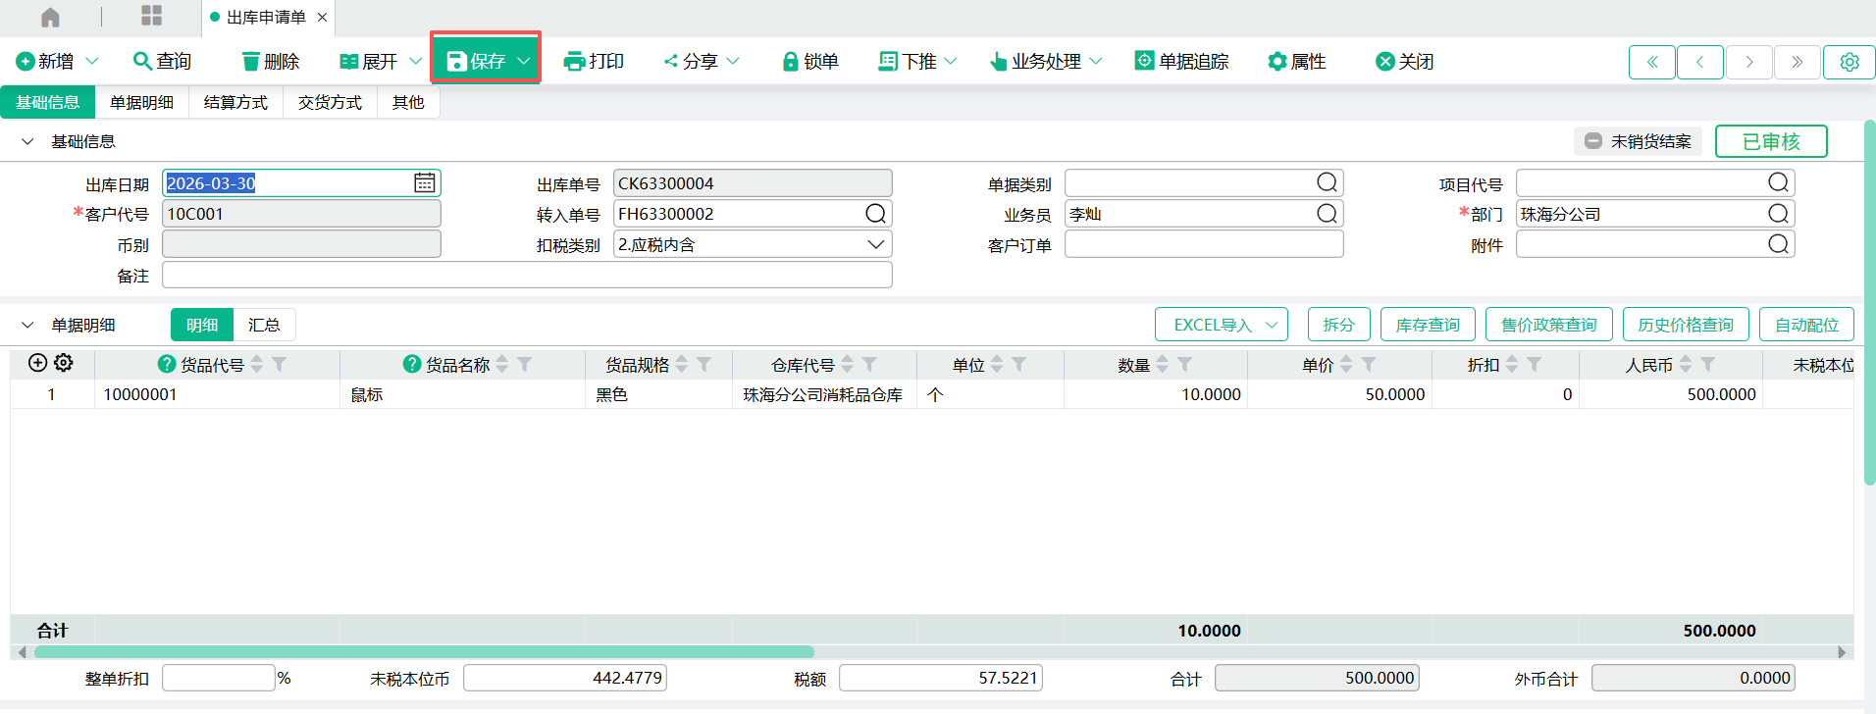Switch to the 结算方式 tab
Screen dimensions: 1876x714
235,102
